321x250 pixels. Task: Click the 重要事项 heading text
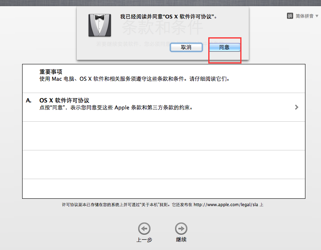click(51, 72)
